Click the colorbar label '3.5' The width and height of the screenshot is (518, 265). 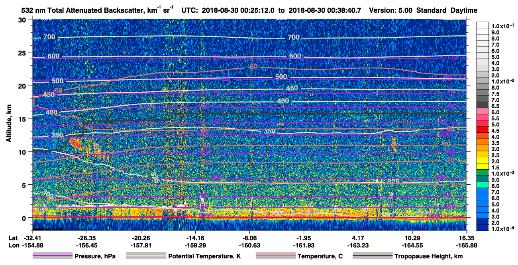(x=495, y=143)
